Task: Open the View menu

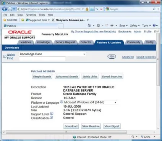Action: pyautogui.click(x=20, y=15)
